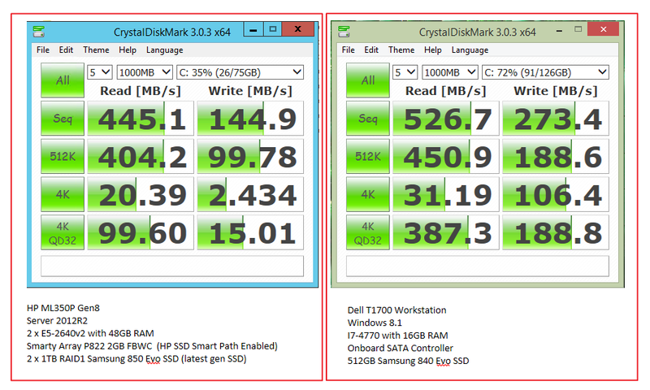Open the 1000MB test size dropdown in the right window
Screen dimensions: 650x390
450,72
